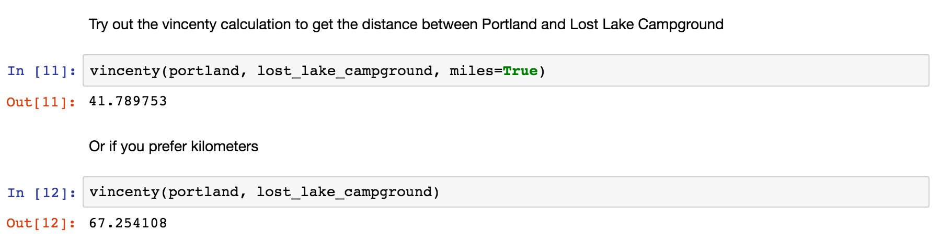Click 'portland' argument in cell 11

[x=204, y=70]
